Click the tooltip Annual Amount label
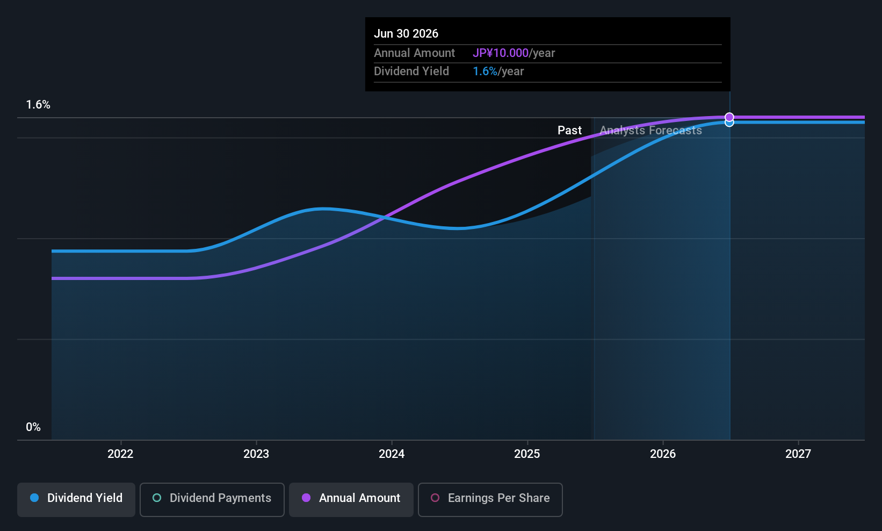The image size is (882, 531). point(414,53)
